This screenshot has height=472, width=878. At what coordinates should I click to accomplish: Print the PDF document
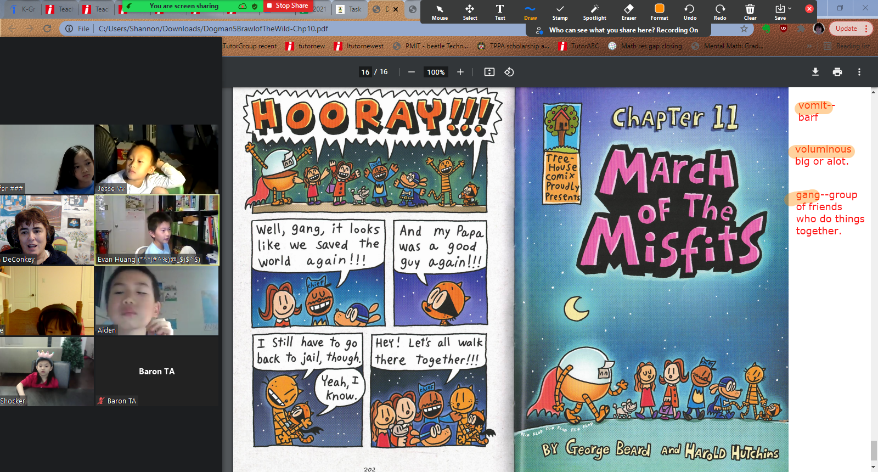(837, 72)
